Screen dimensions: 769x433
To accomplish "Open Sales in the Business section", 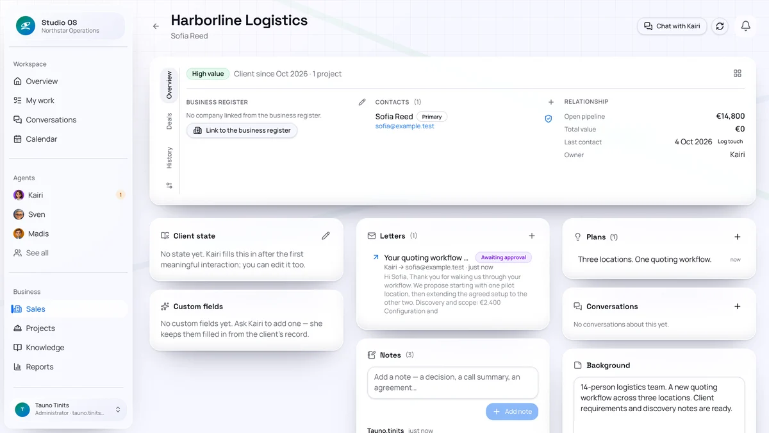I will (x=69, y=309).
